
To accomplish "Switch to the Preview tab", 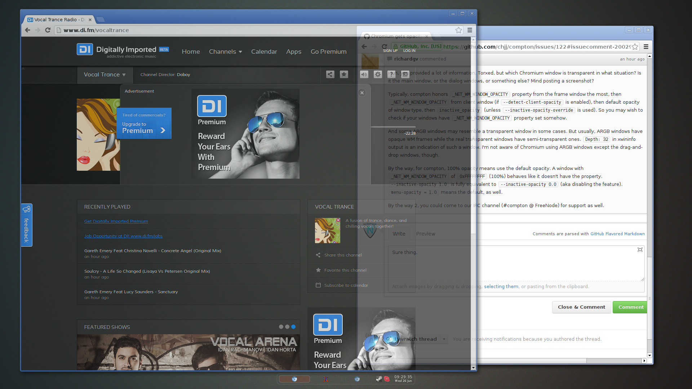I will [426, 234].
